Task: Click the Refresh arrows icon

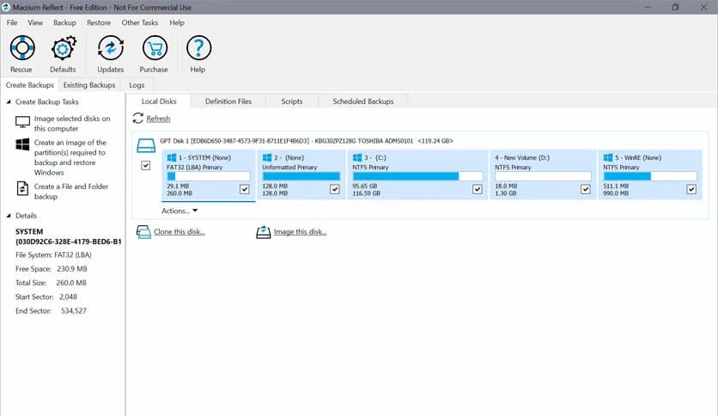Action: 137,119
